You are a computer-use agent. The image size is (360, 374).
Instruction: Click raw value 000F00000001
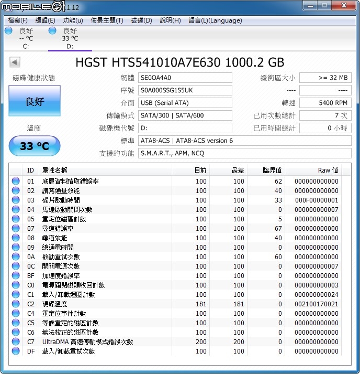click(317, 200)
